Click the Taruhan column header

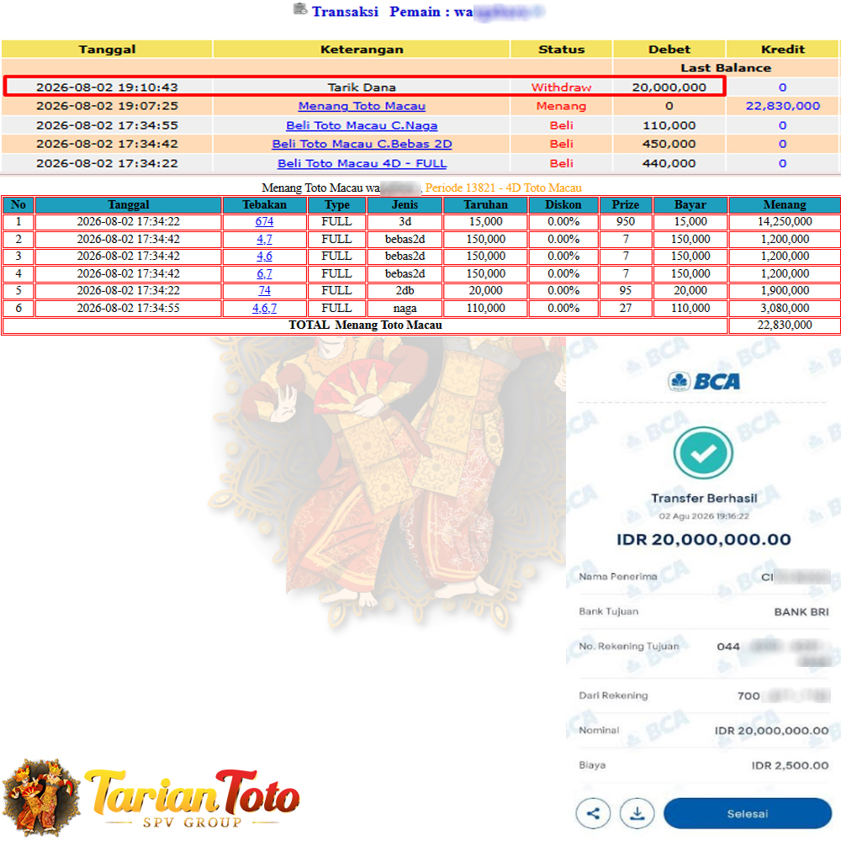point(485,205)
